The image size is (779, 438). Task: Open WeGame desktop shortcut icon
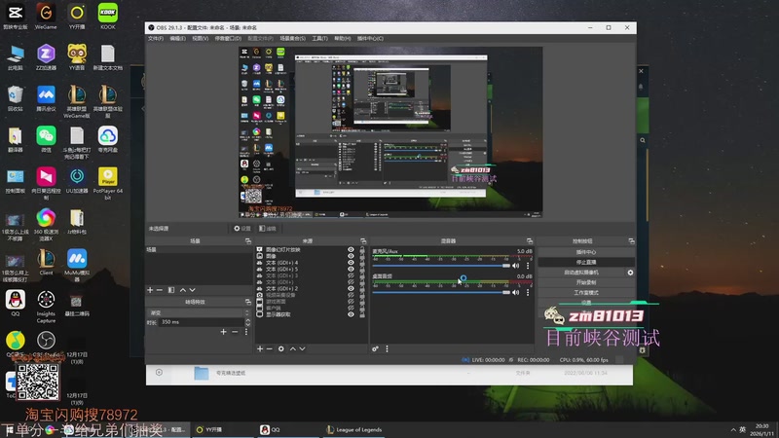click(45, 14)
